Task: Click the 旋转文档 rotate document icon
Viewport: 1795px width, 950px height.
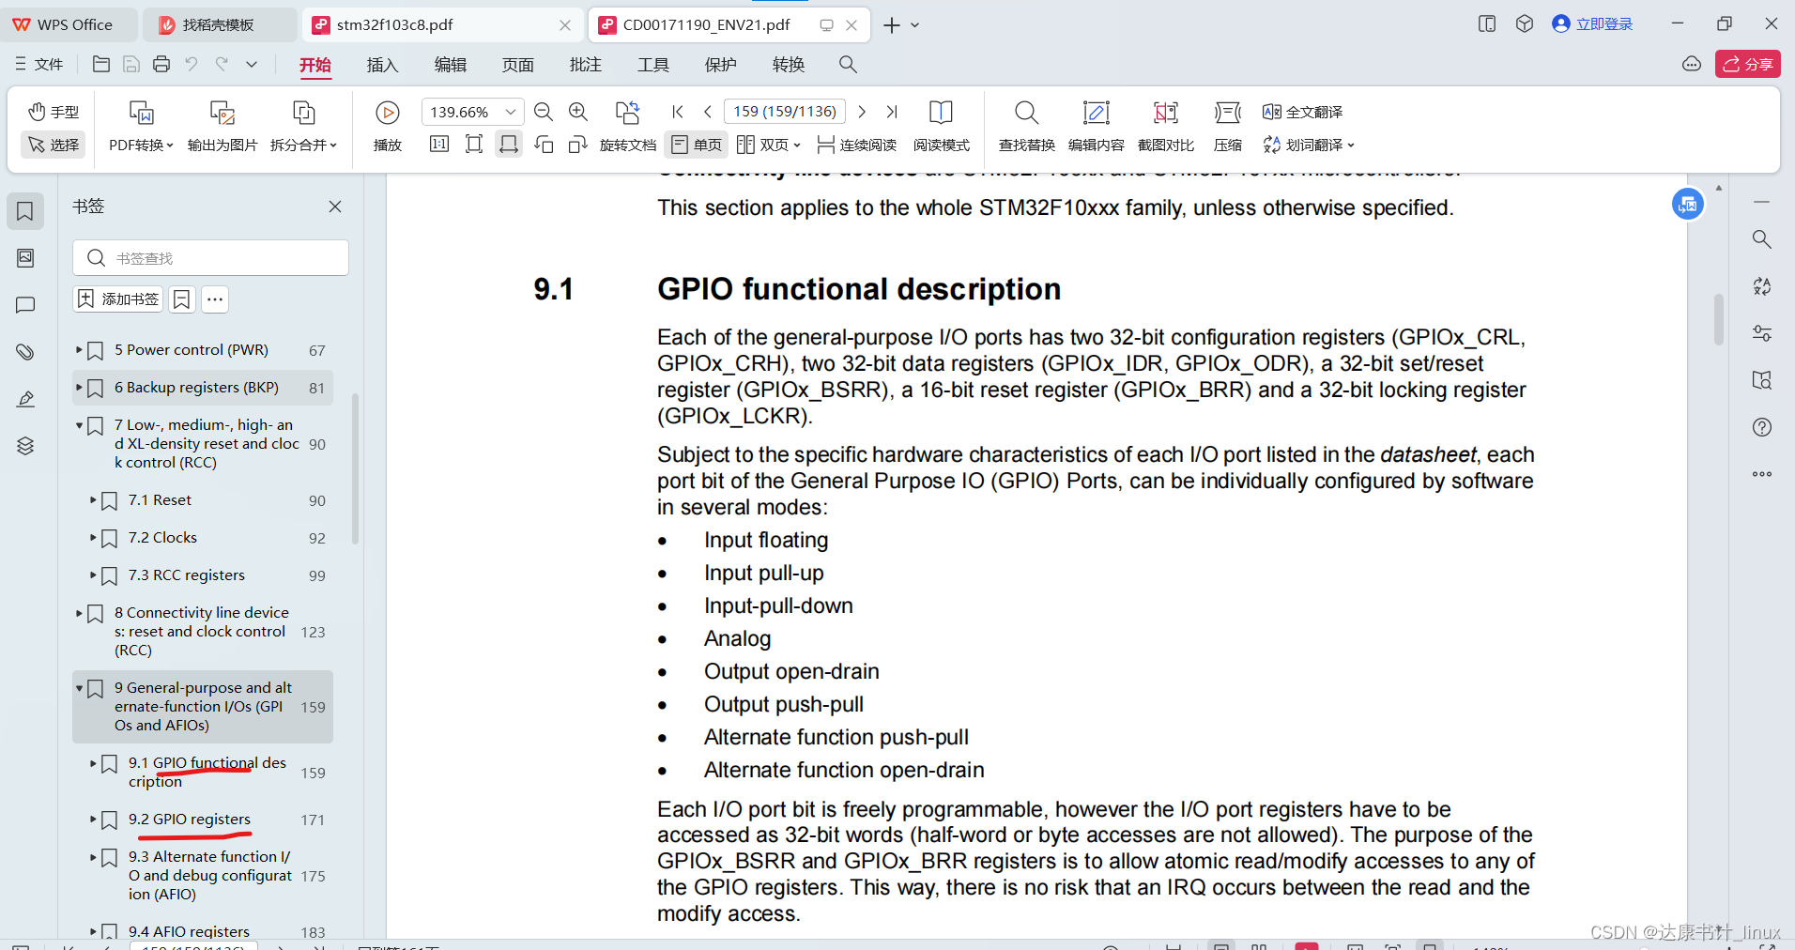Action: coord(627,113)
